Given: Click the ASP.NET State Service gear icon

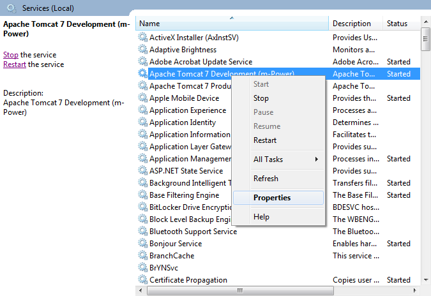Looking at the screenshot, I should pos(142,170).
